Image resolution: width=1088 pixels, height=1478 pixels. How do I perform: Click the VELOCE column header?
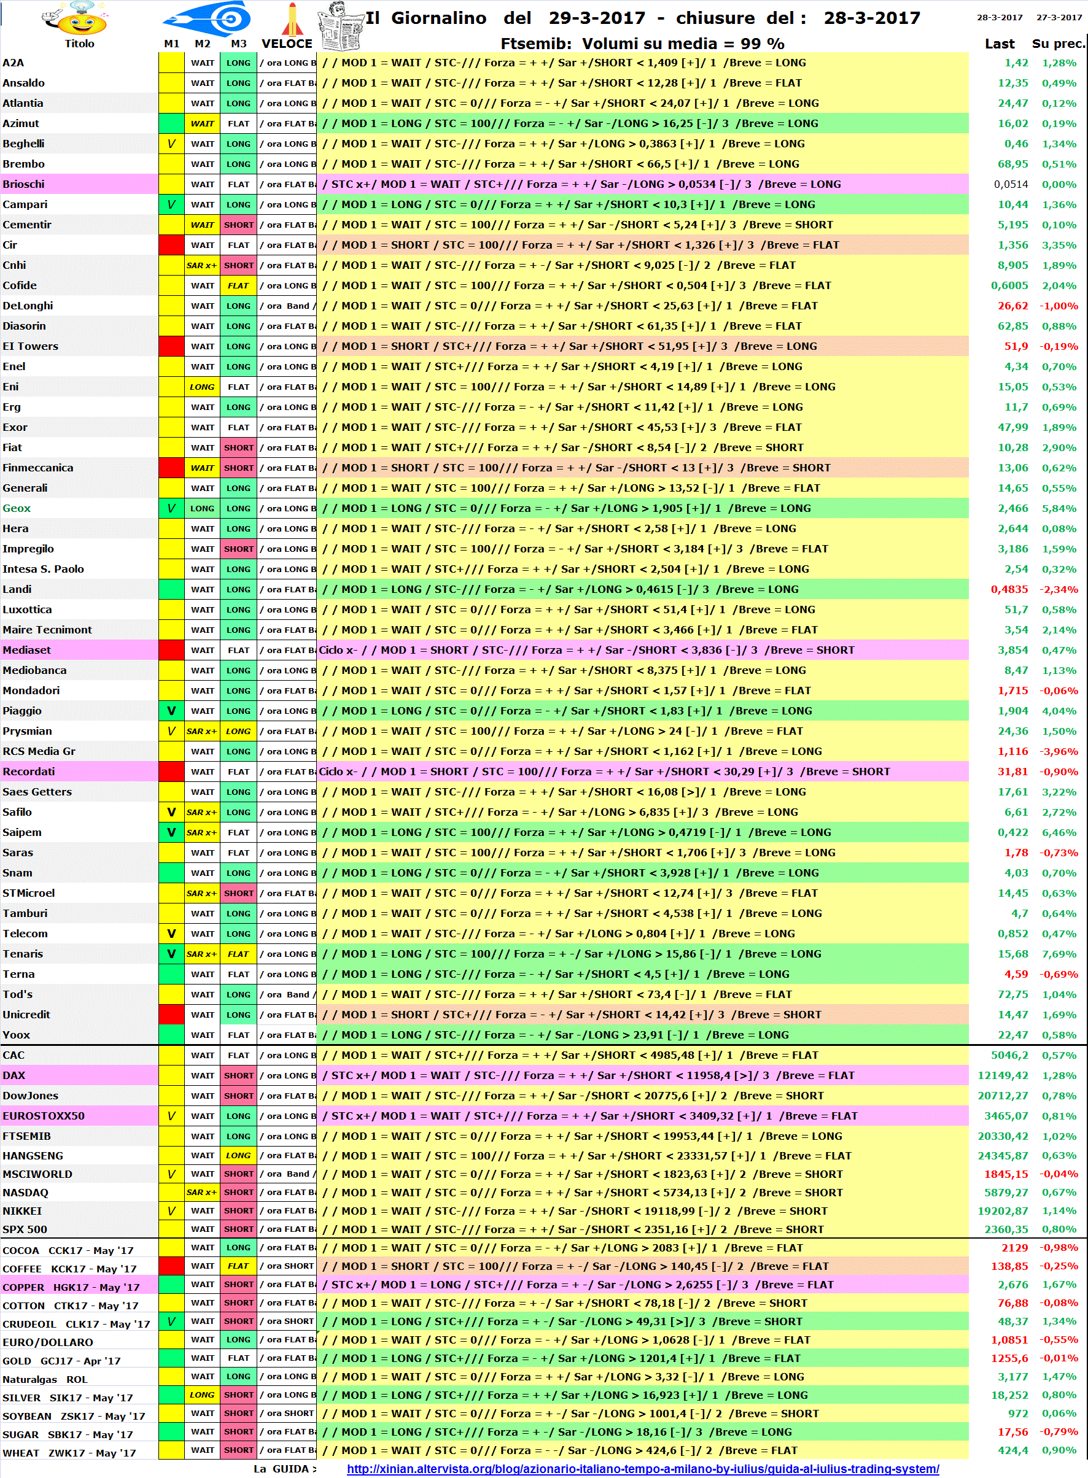coord(287,44)
